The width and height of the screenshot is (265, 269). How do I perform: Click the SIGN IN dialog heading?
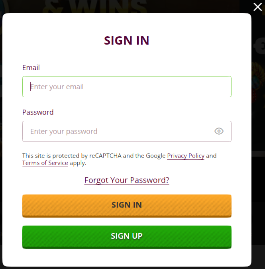[127, 40]
